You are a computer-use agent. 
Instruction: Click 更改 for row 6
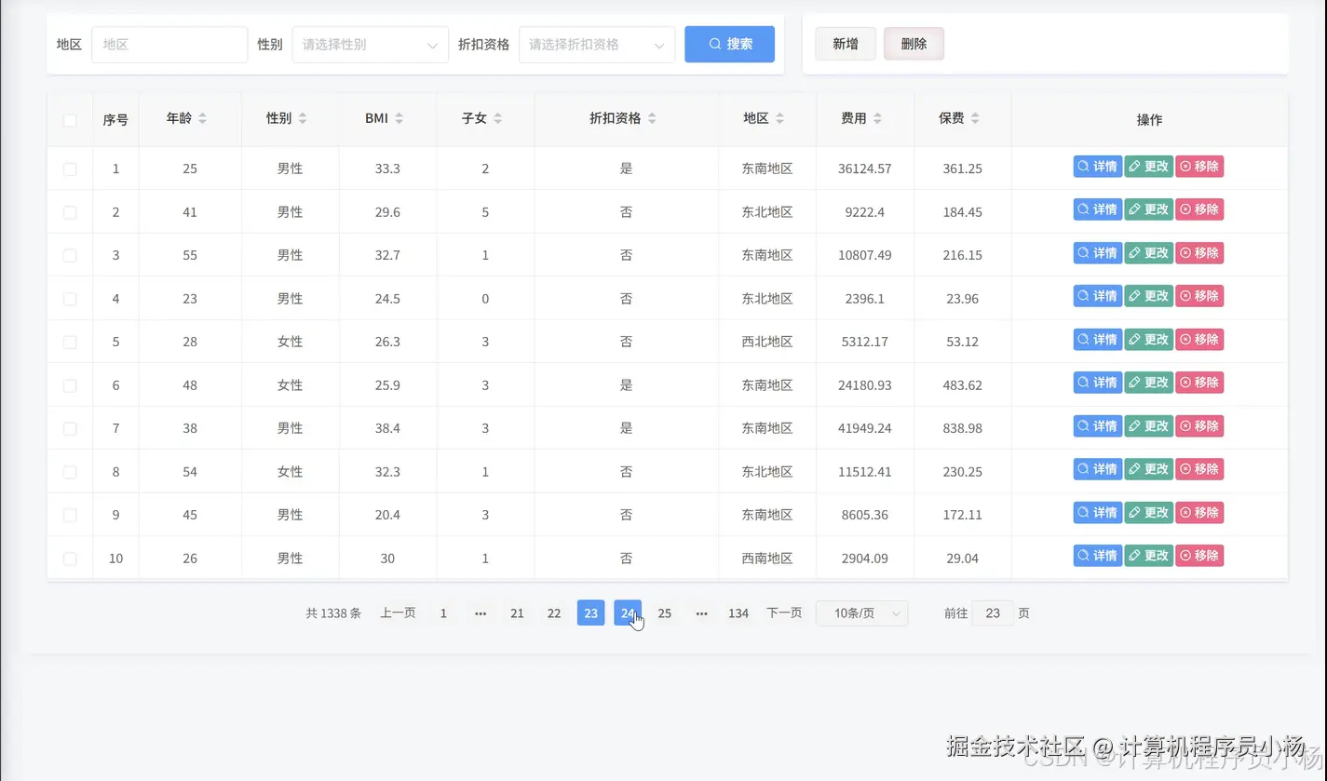pyautogui.click(x=1149, y=383)
